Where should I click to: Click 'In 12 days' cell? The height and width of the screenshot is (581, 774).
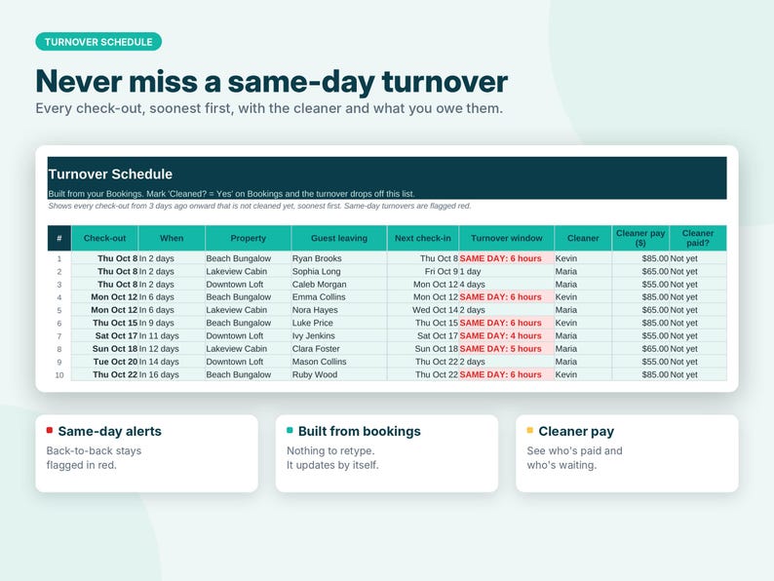pos(172,348)
